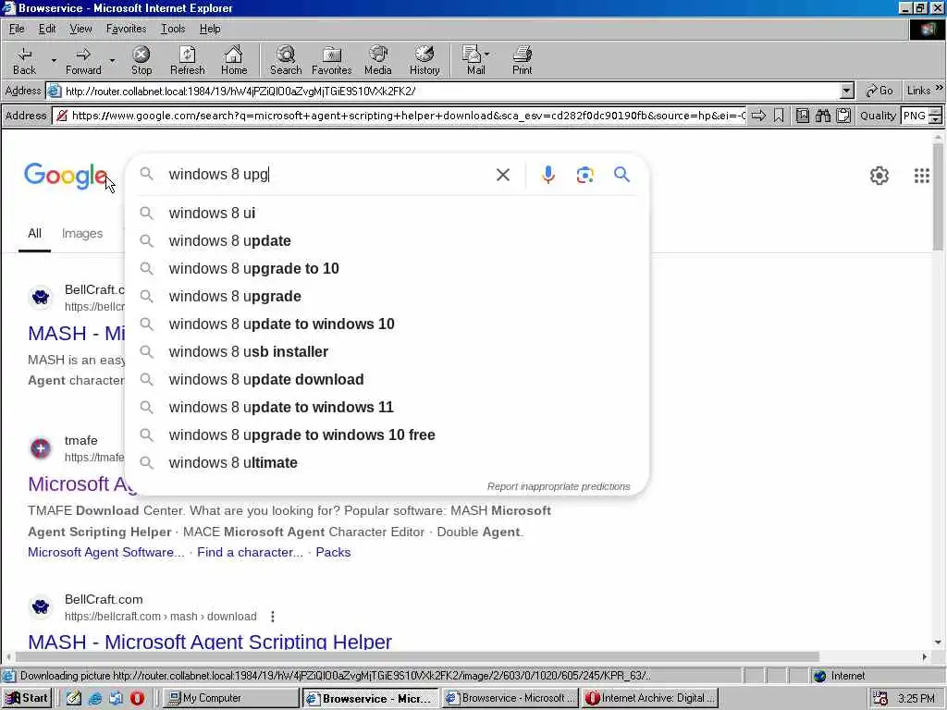Image resolution: width=947 pixels, height=710 pixels.
Task: Choose suggestion windows 8 update to windows 11
Action: point(387,408)
